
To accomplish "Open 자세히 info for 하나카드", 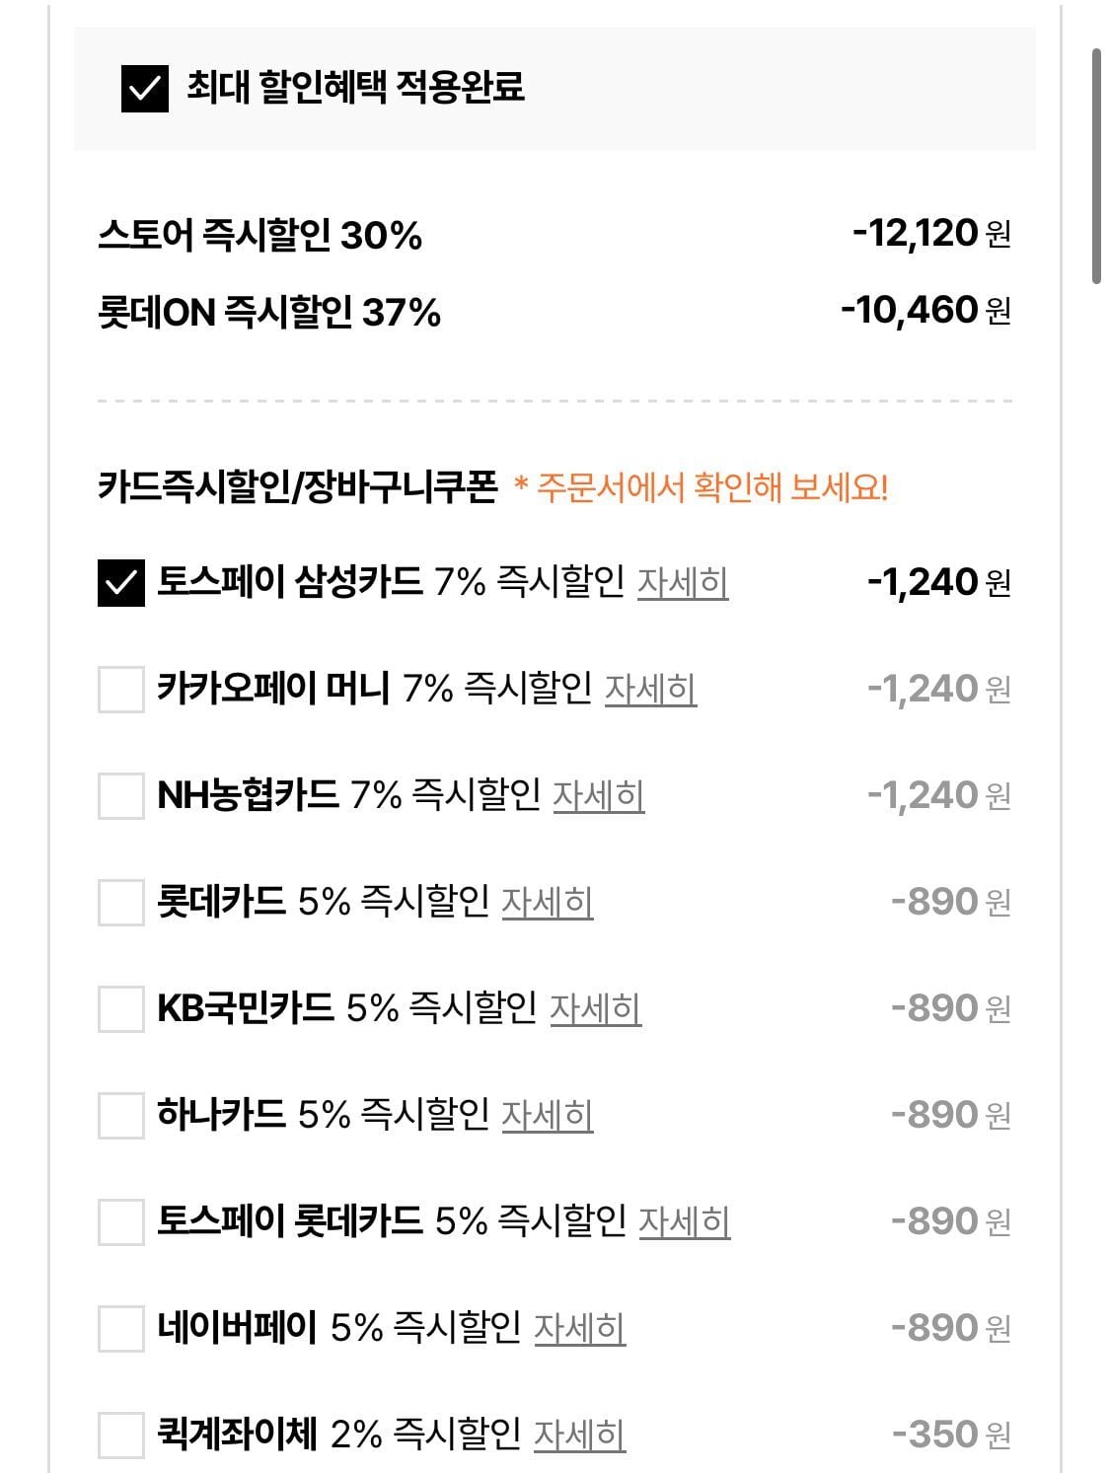I will coord(547,1115).
